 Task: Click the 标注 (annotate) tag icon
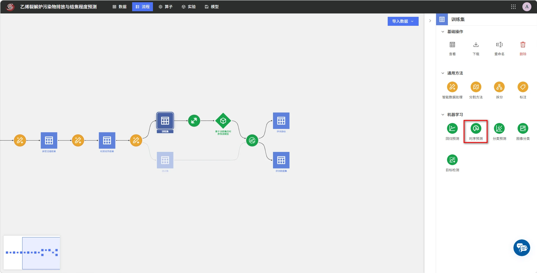pyautogui.click(x=523, y=87)
